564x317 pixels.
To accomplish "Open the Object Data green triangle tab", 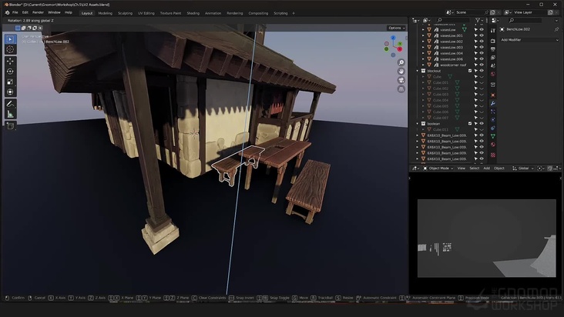I will click(x=493, y=136).
